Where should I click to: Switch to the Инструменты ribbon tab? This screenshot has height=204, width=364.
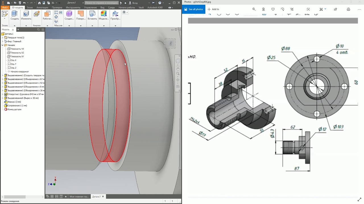click(73, 7)
